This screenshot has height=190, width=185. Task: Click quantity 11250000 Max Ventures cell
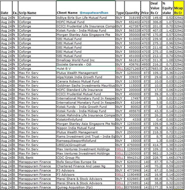133,153
